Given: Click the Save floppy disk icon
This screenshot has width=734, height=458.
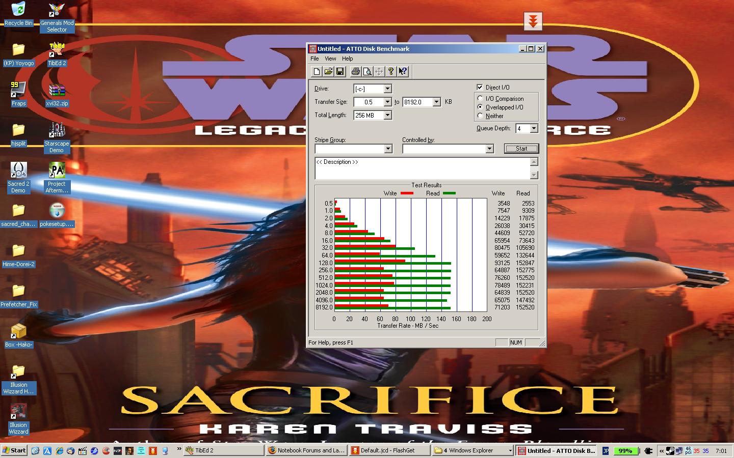Looking at the screenshot, I should tap(340, 72).
